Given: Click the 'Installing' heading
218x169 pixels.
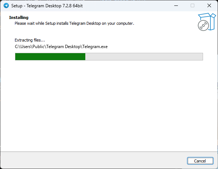Looking at the screenshot, I should click(19, 17).
